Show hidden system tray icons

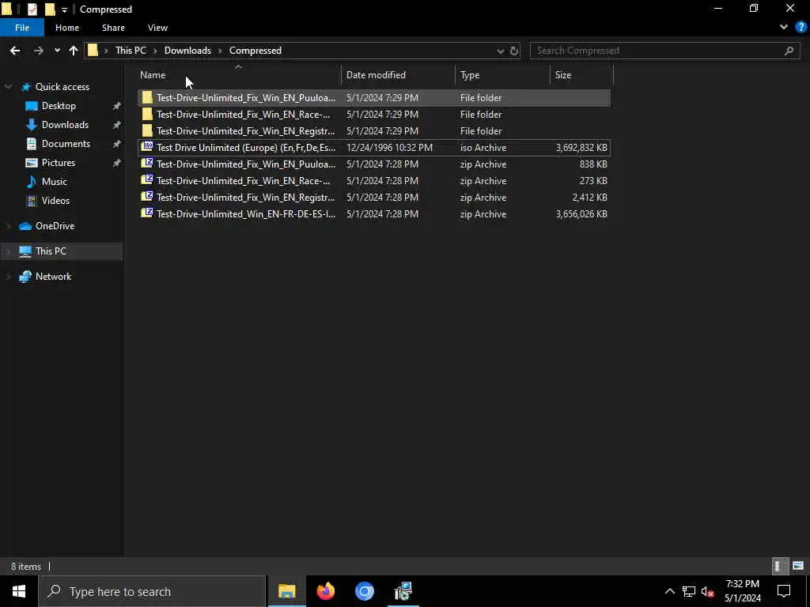tap(669, 591)
